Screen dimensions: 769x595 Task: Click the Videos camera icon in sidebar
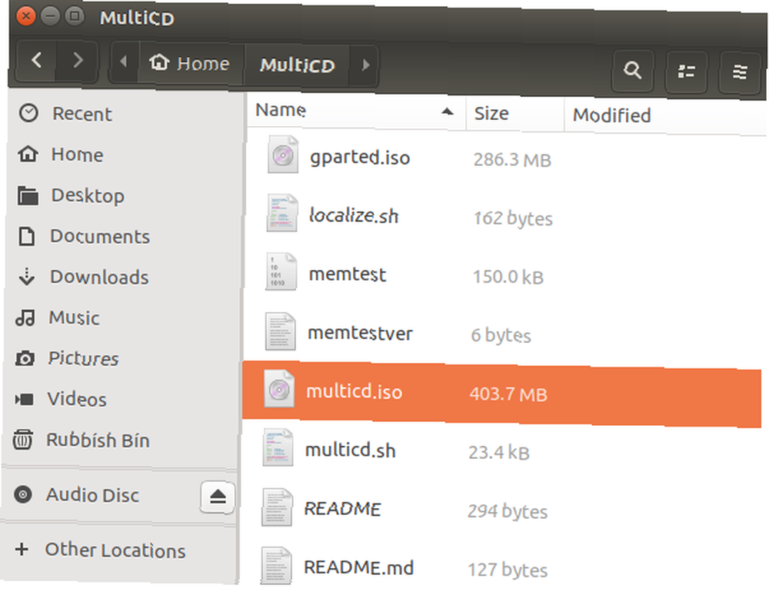(24, 399)
